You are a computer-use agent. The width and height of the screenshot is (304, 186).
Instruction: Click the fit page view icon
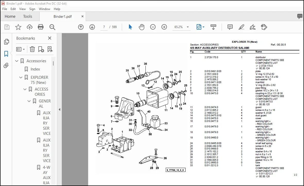tap(199, 27)
